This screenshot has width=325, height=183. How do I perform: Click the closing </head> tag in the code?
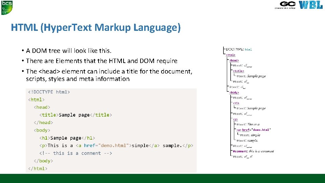tap(43, 123)
